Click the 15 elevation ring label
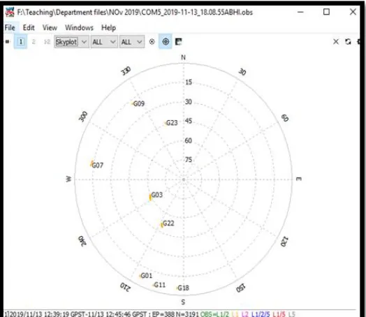The height and width of the screenshot is (317, 366). 189,82
